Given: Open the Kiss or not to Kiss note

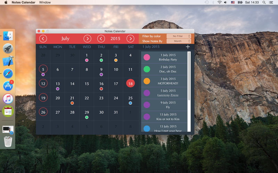Looking at the screenshot, I should pyautogui.click(x=164, y=117).
